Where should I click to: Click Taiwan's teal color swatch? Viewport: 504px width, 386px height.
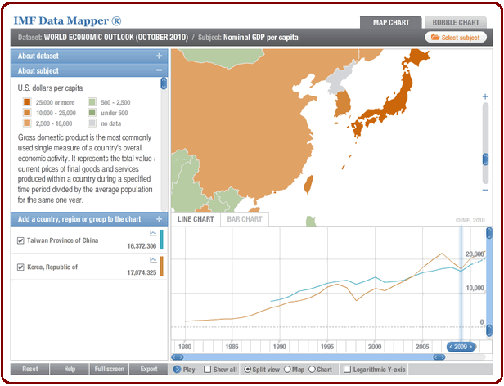pyautogui.click(x=162, y=240)
